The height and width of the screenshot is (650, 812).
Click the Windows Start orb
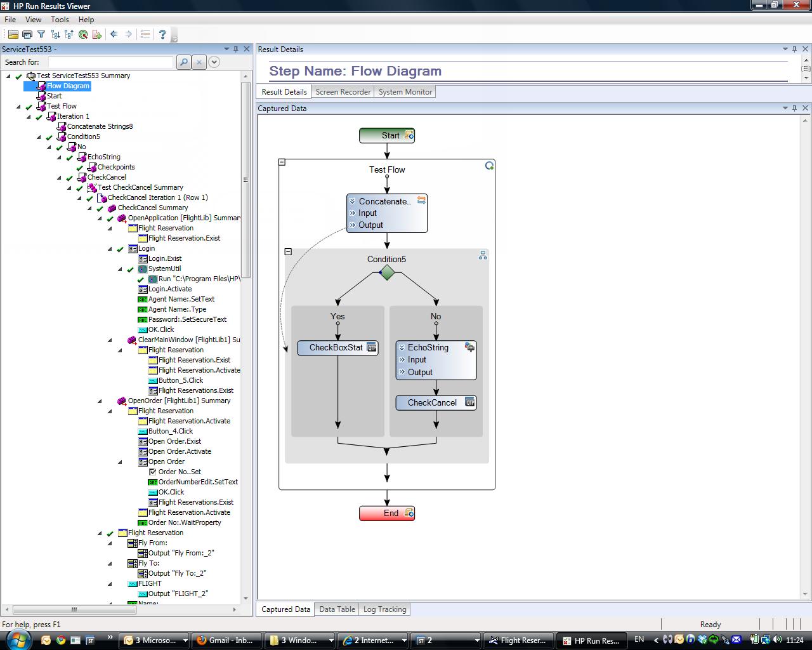(x=18, y=639)
